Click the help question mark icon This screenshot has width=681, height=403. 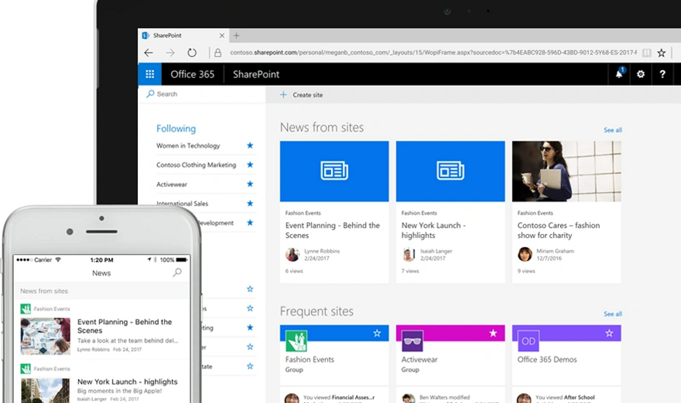(662, 74)
